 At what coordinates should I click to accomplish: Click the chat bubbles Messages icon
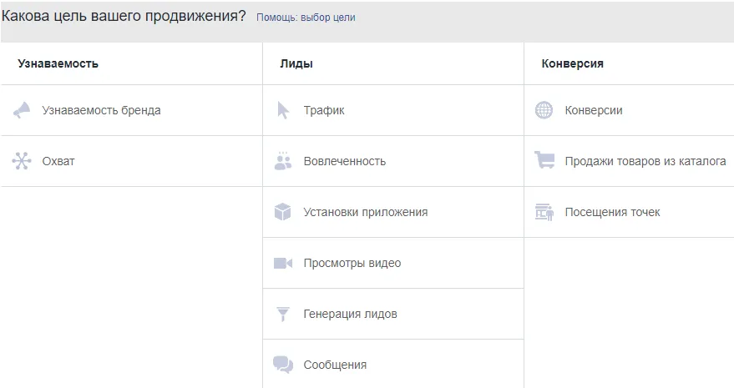283,365
